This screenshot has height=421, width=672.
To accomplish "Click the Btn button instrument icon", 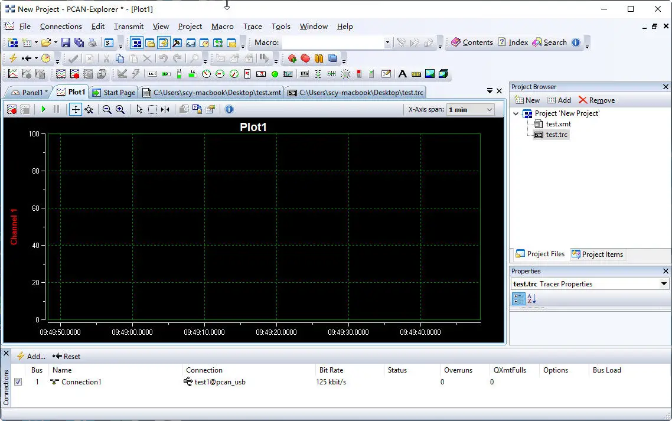I will [304, 74].
